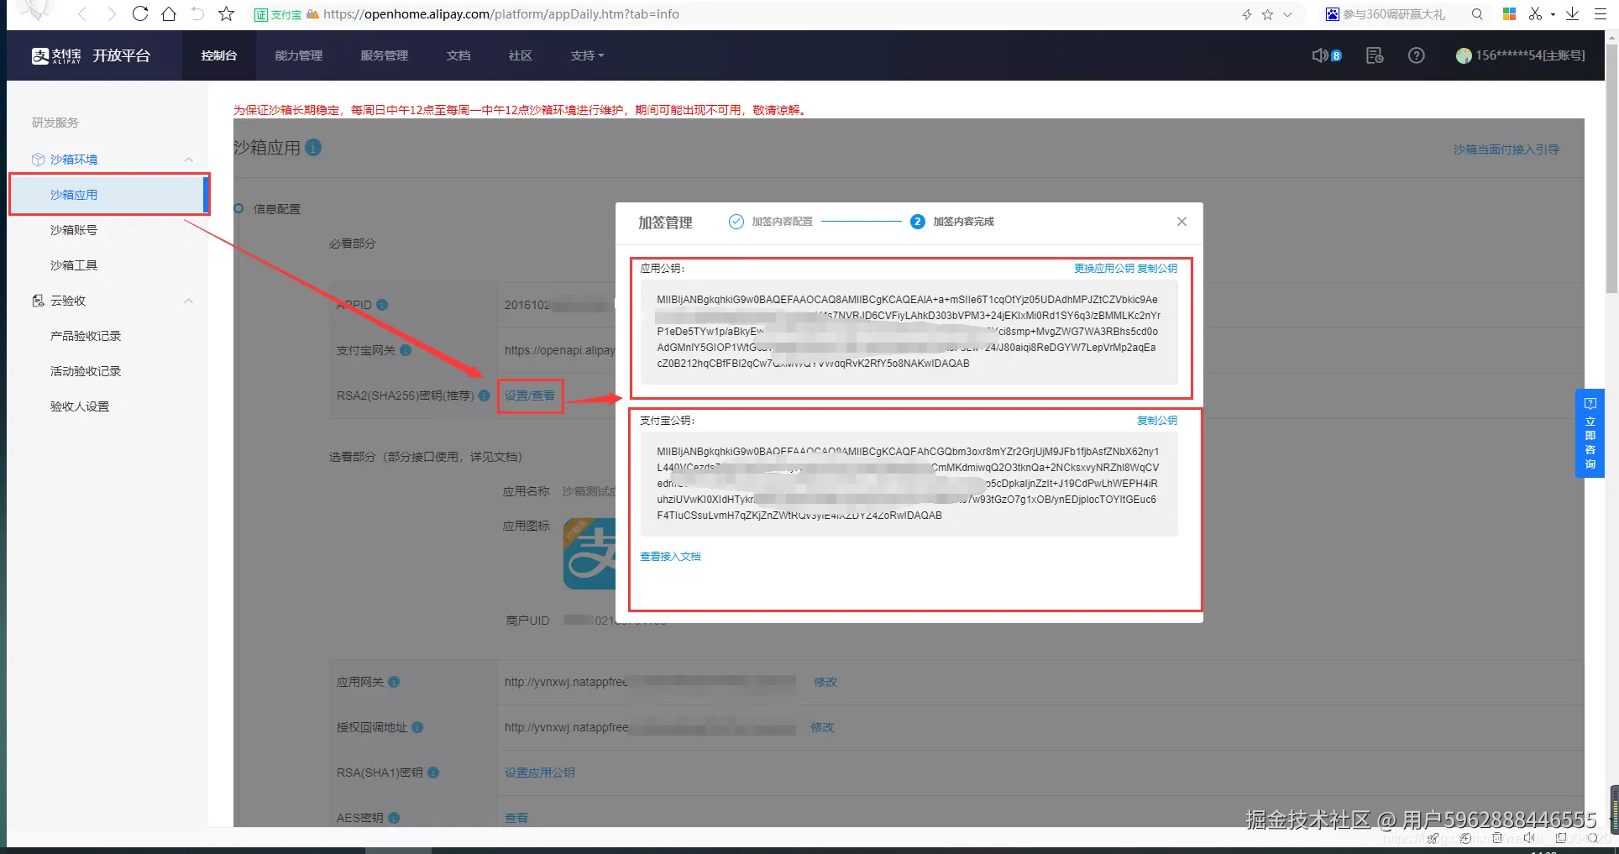Click 查看 for AES密钥
Viewport: 1619px width, 854px height.
[x=516, y=818]
